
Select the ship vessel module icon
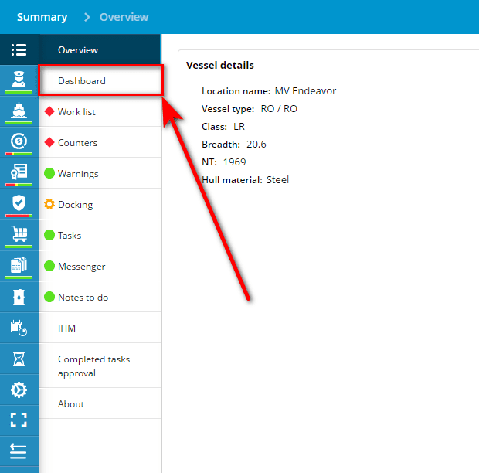[19, 110]
